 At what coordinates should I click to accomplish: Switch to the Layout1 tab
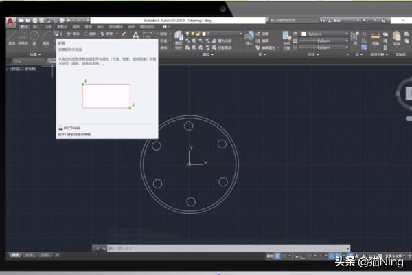tap(30, 255)
